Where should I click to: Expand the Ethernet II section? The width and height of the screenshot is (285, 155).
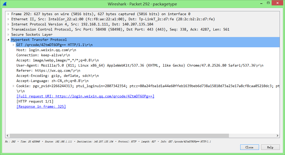[x=8, y=19]
